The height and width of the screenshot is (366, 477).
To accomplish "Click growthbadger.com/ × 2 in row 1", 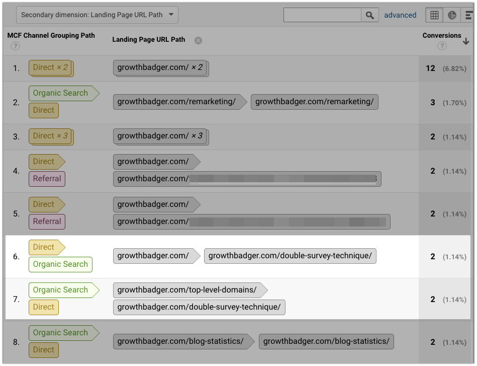I will point(161,68).
